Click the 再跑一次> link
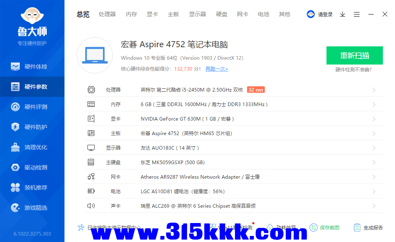This screenshot has height=242, width=395. point(217,69)
